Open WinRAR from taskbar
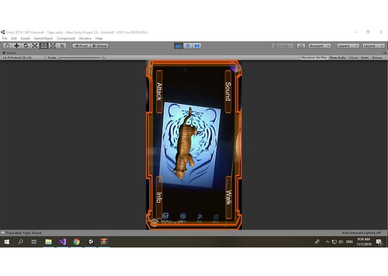388x276 pixels. pos(104,242)
